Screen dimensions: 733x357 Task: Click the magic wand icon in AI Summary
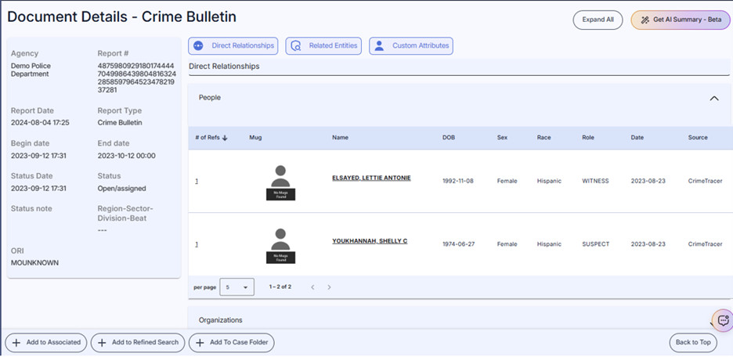coord(645,20)
